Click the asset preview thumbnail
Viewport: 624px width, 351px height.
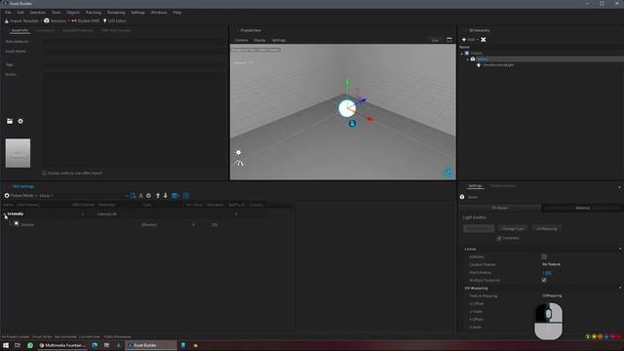point(18,153)
